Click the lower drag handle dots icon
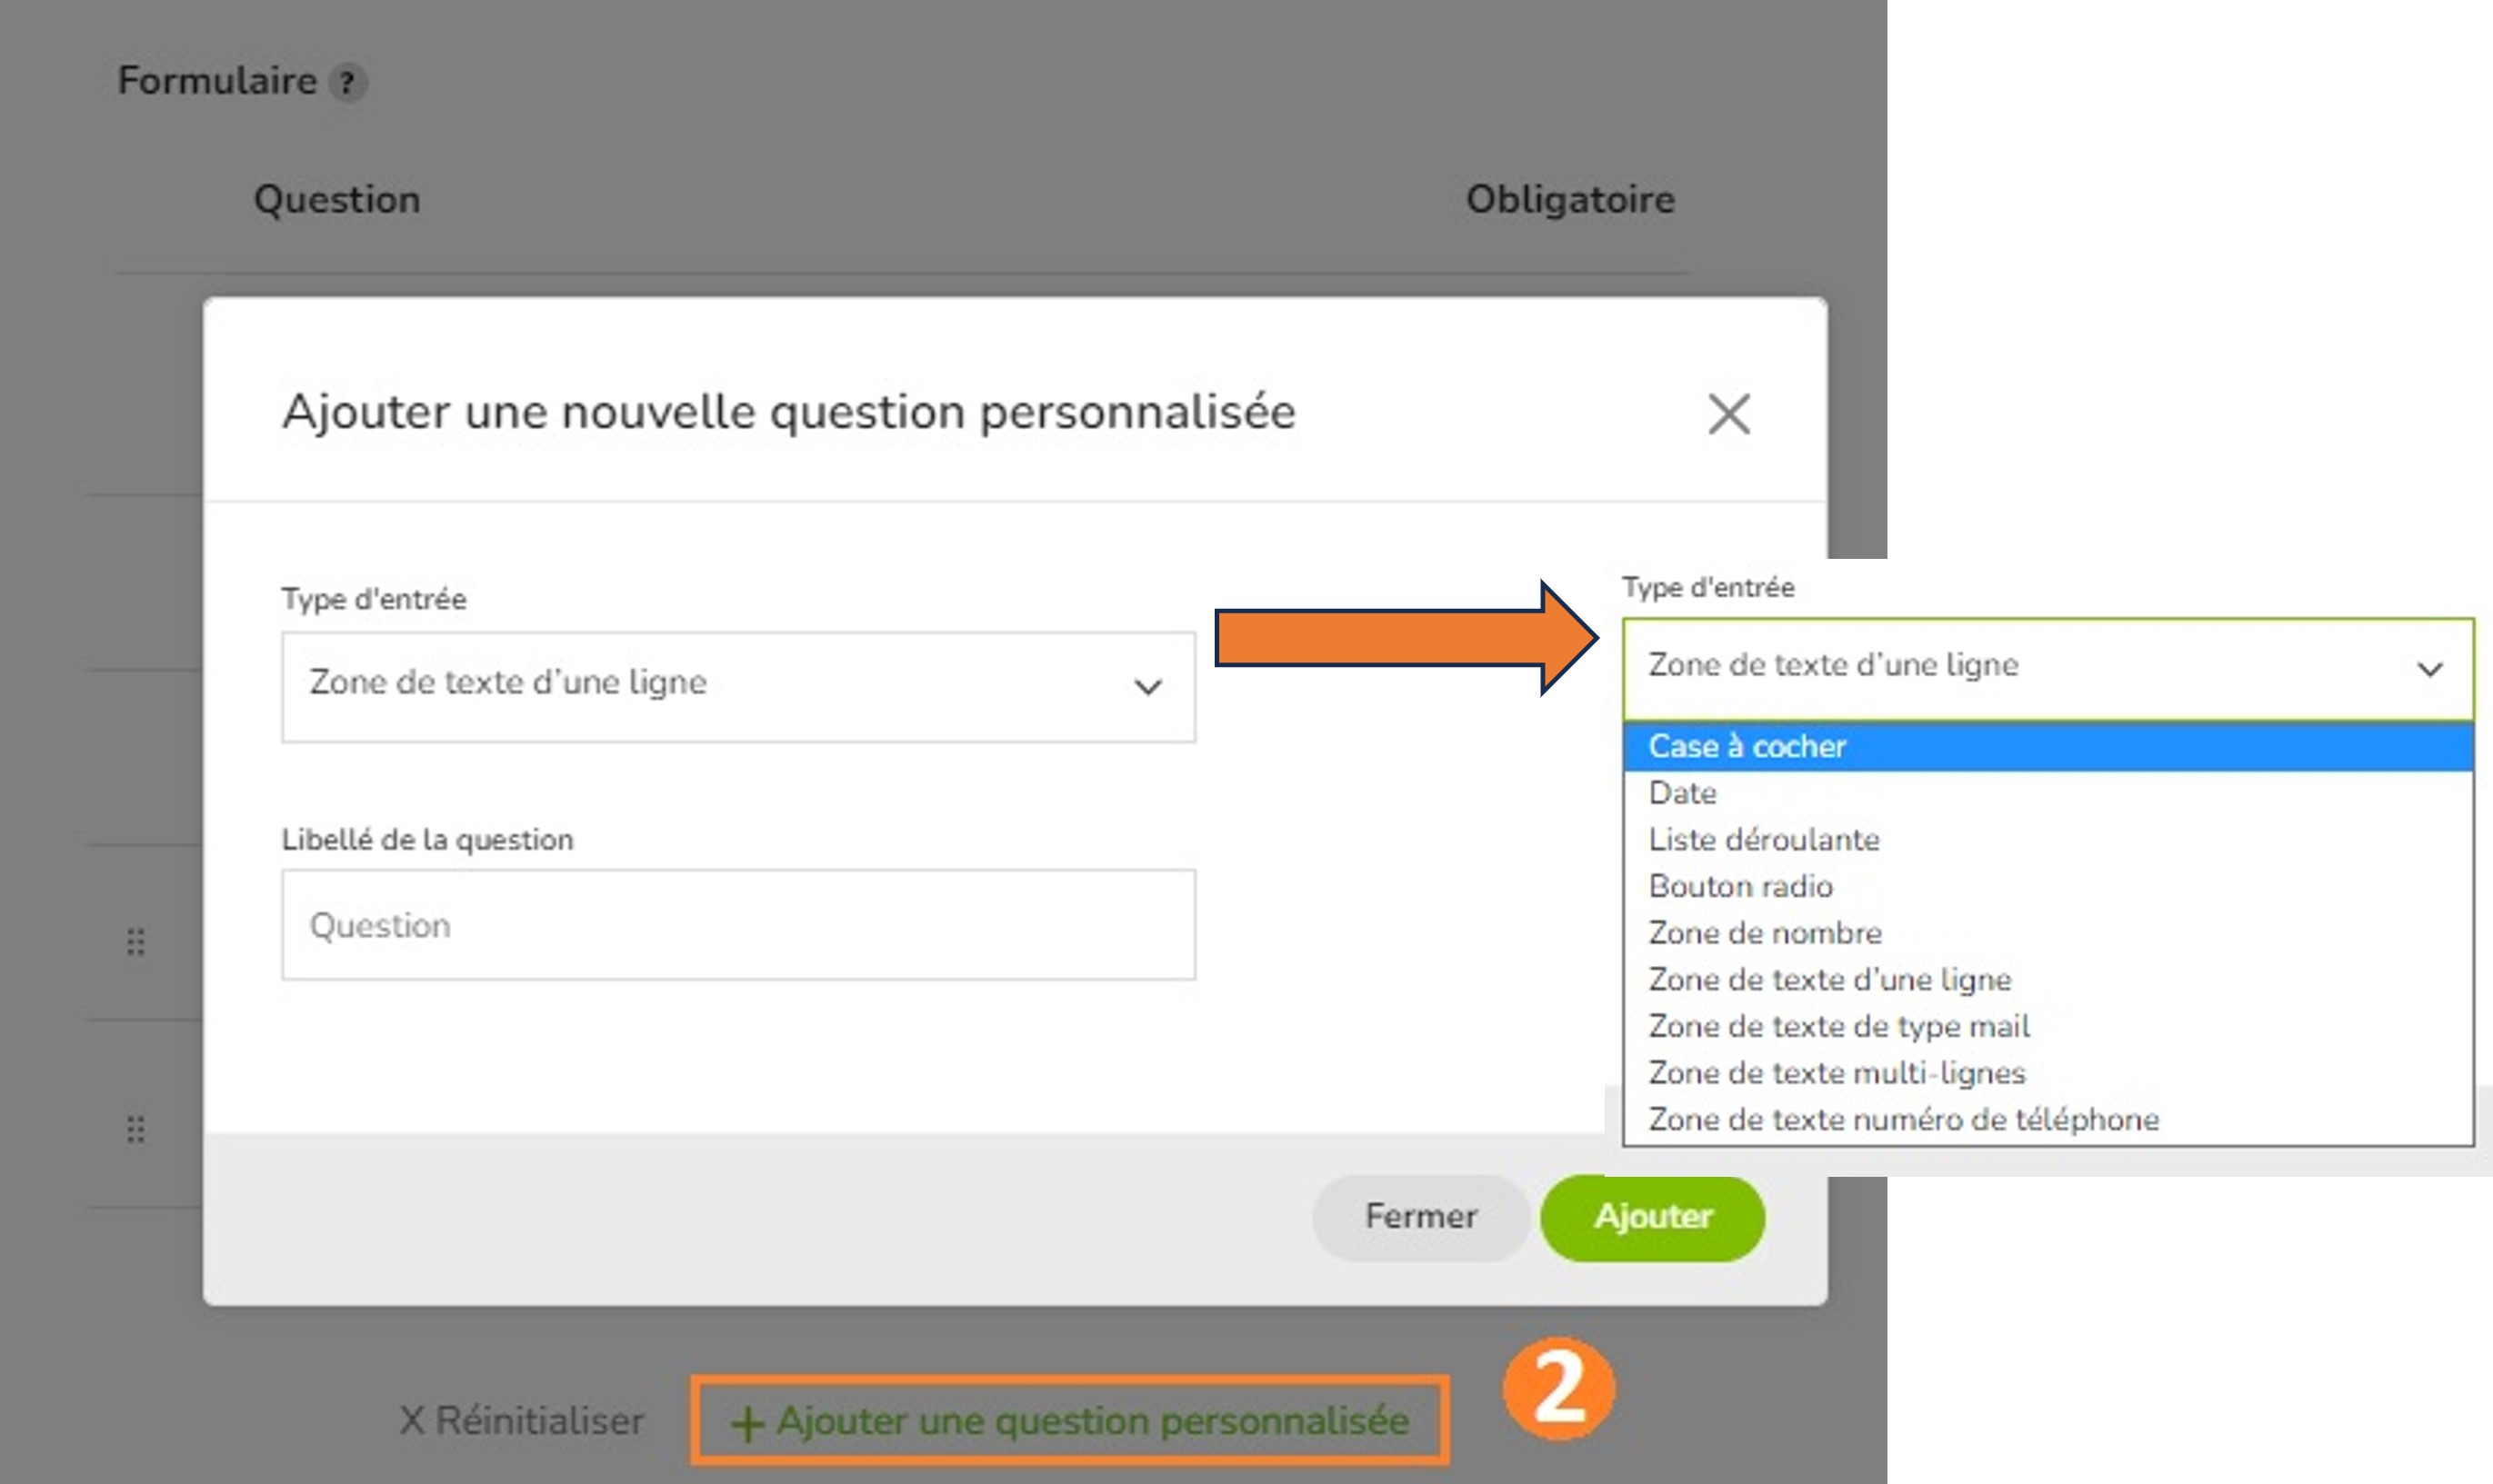The width and height of the screenshot is (2493, 1484). coord(136,1129)
